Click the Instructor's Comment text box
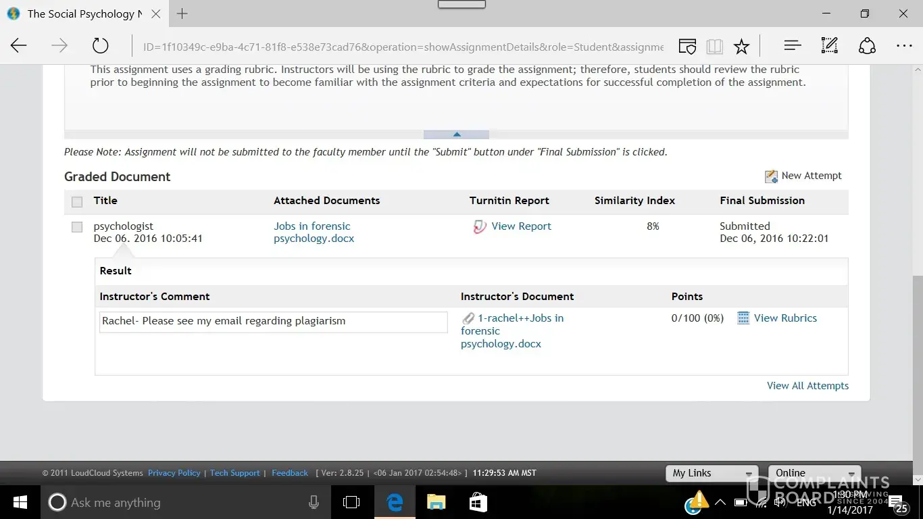Image resolution: width=923 pixels, height=519 pixels. pyautogui.click(x=273, y=322)
